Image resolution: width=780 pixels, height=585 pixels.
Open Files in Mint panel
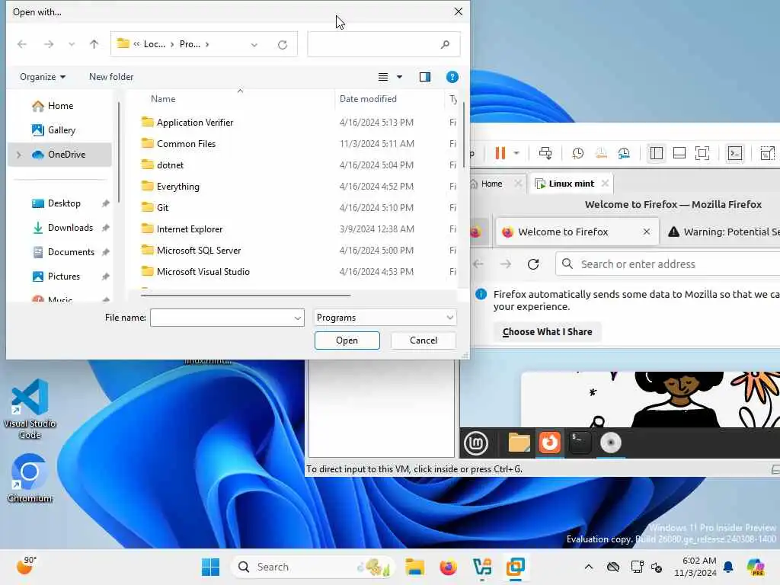[519, 443]
